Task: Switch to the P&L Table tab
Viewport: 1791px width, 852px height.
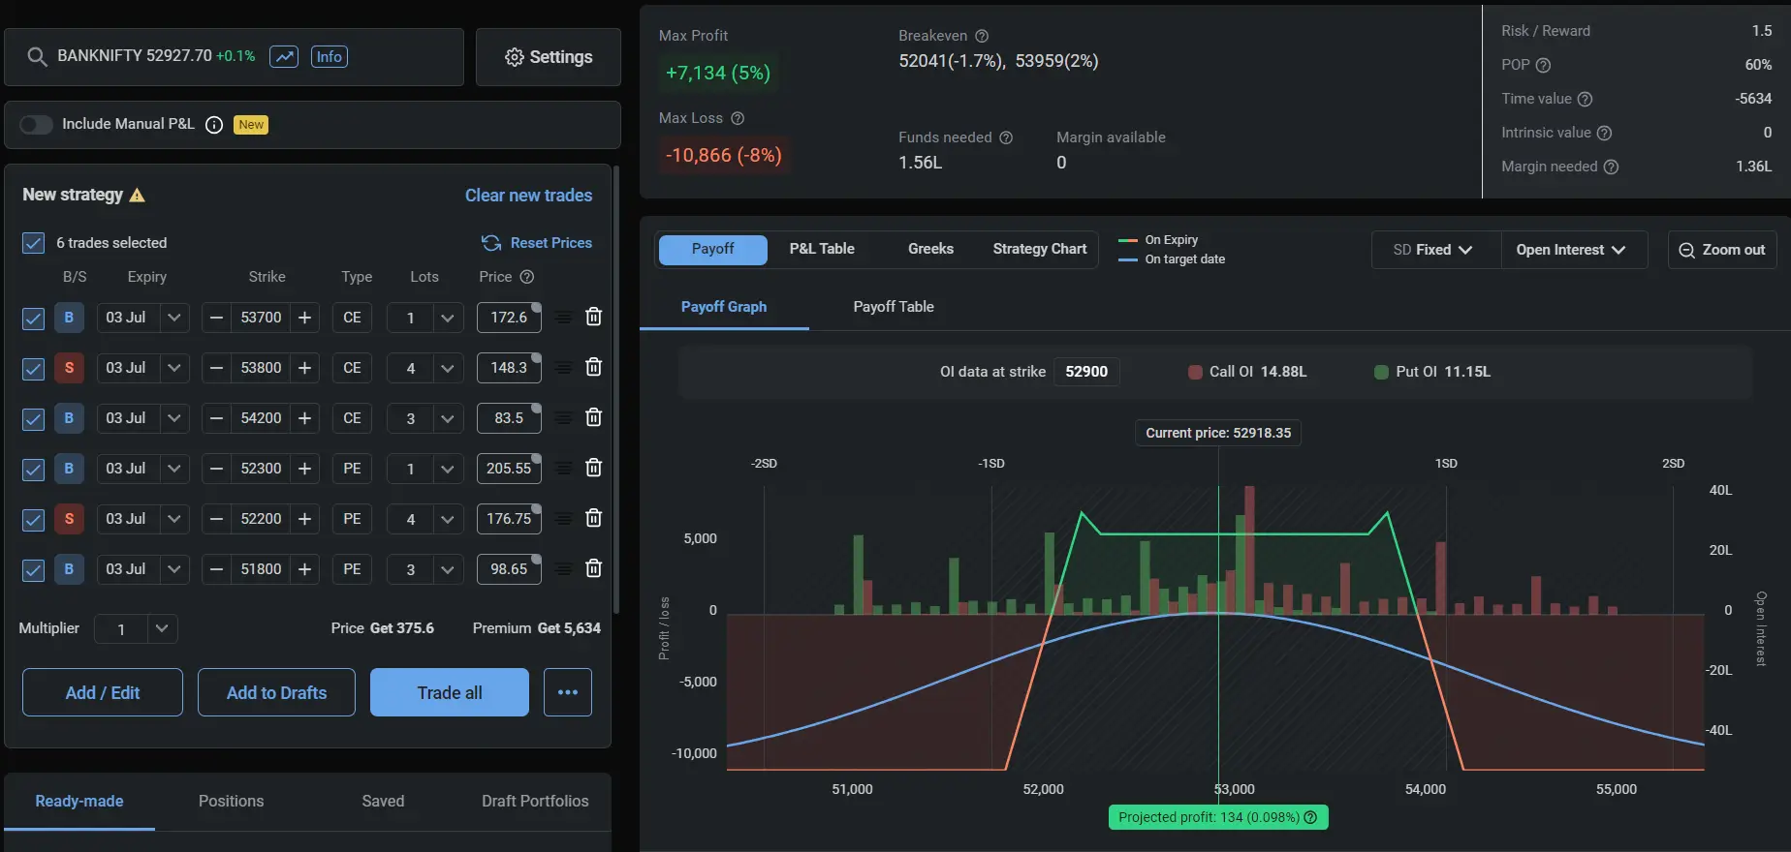Action: pyautogui.click(x=822, y=249)
